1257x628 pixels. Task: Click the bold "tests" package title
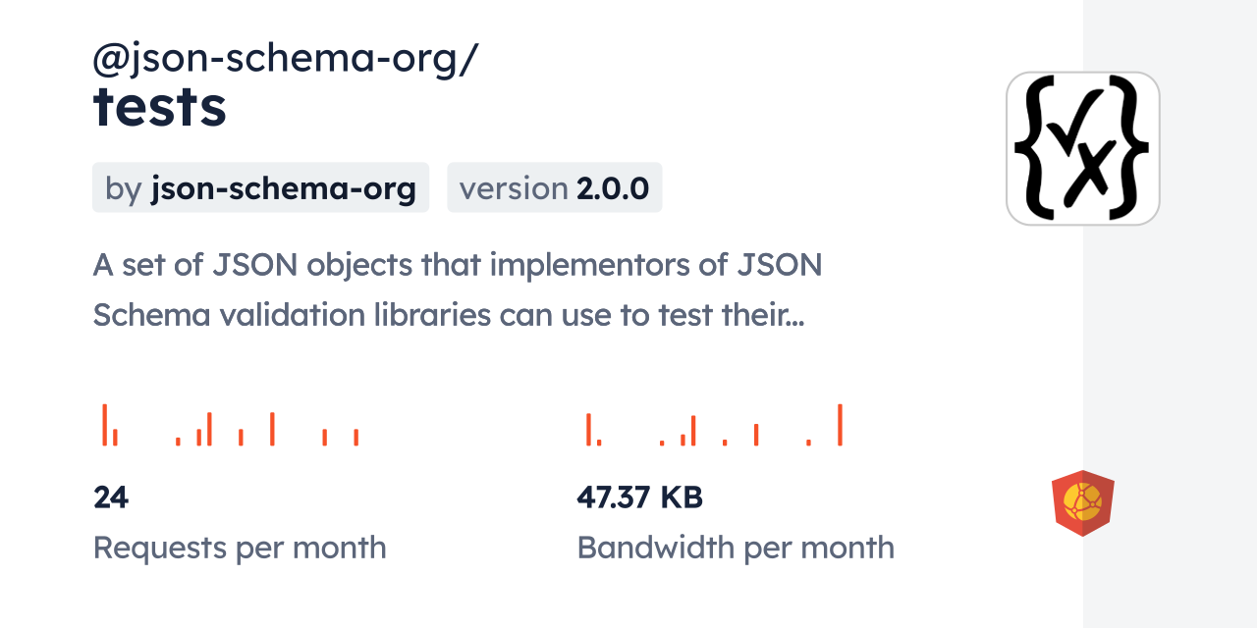point(160,107)
